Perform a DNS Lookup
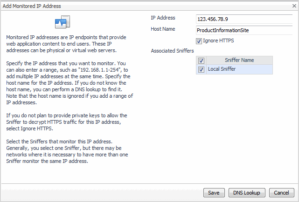The height and width of the screenshot is (202, 299). (247, 193)
